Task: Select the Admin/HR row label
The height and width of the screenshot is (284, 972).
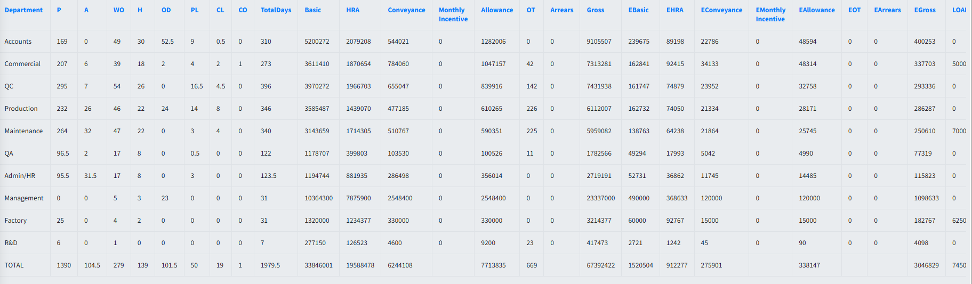Action: coord(20,176)
